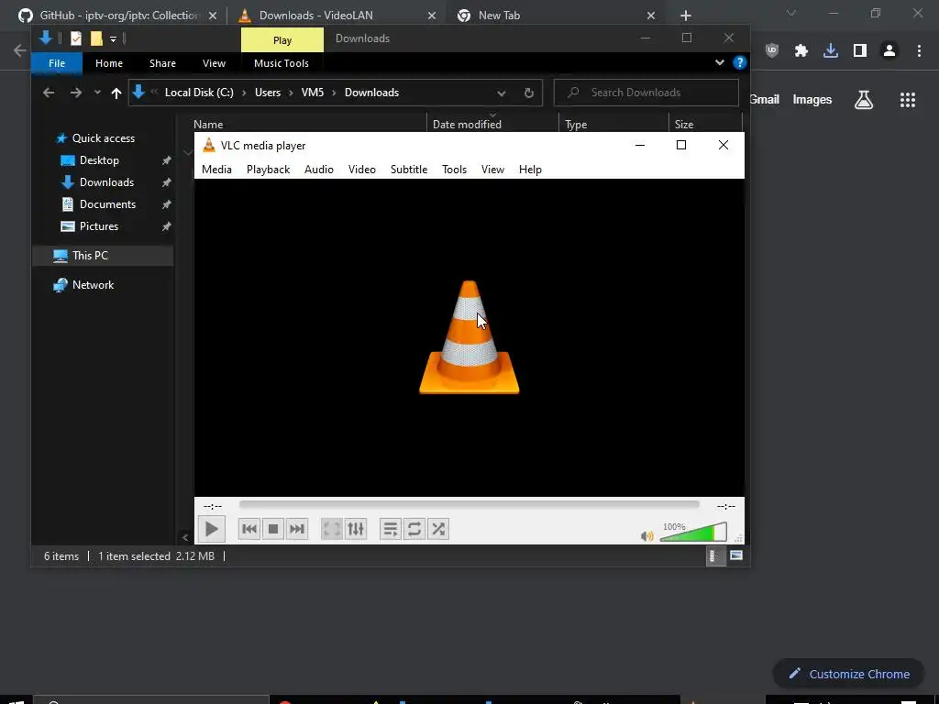Click the VLC cone icon in title bar
Viewport: 939px width, 704px height.
point(208,145)
